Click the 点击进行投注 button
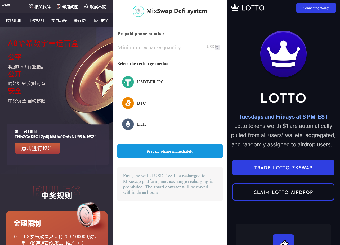Image resolution: width=340 pixels, height=245 pixels. [x=37, y=148]
